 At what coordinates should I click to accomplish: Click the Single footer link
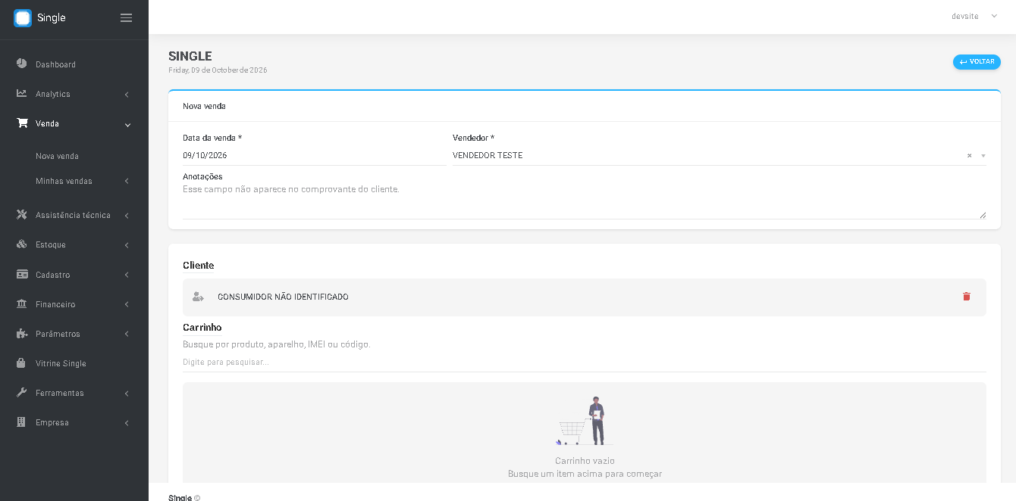[x=180, y=498]
